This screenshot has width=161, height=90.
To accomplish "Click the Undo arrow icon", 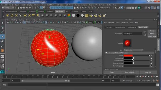I will pyautogui.click(x=27, y=8).
